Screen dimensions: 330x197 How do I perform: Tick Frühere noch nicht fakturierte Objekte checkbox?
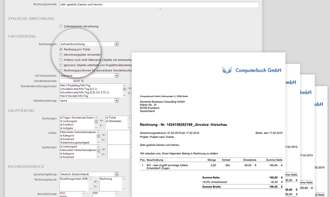pyautogui.click(x=61, y=60)
